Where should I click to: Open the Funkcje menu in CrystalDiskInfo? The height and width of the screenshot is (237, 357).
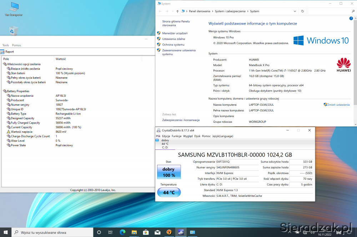[176, 136]
